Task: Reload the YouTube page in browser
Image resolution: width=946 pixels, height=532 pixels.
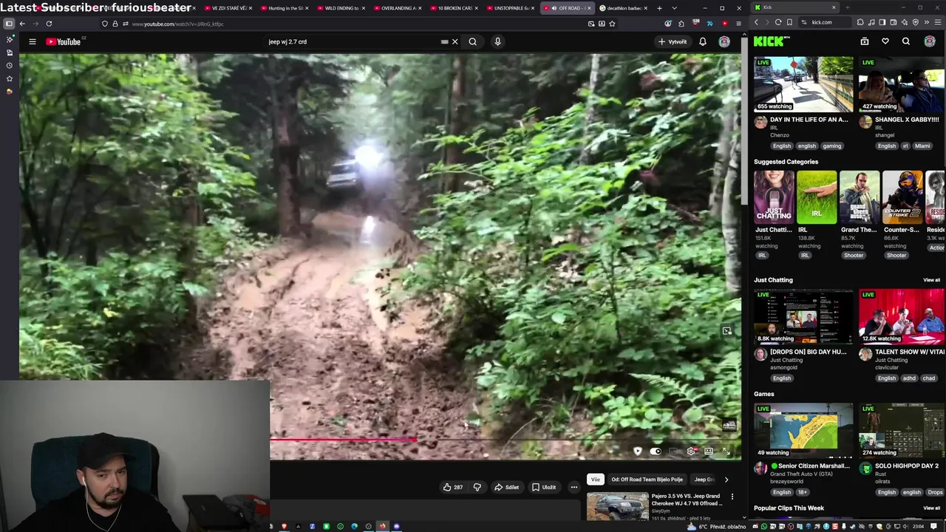Action: point(49,24)
